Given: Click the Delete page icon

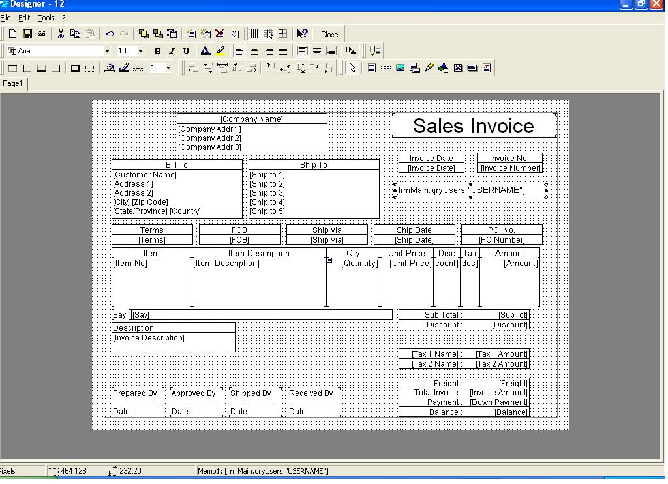Looking at the screenshot, I should click(x=220, y=34).
